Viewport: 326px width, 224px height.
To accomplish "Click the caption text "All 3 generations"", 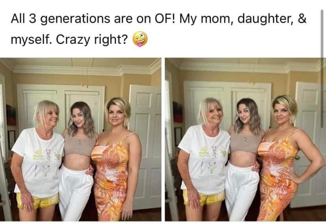I will pos(61,19).
